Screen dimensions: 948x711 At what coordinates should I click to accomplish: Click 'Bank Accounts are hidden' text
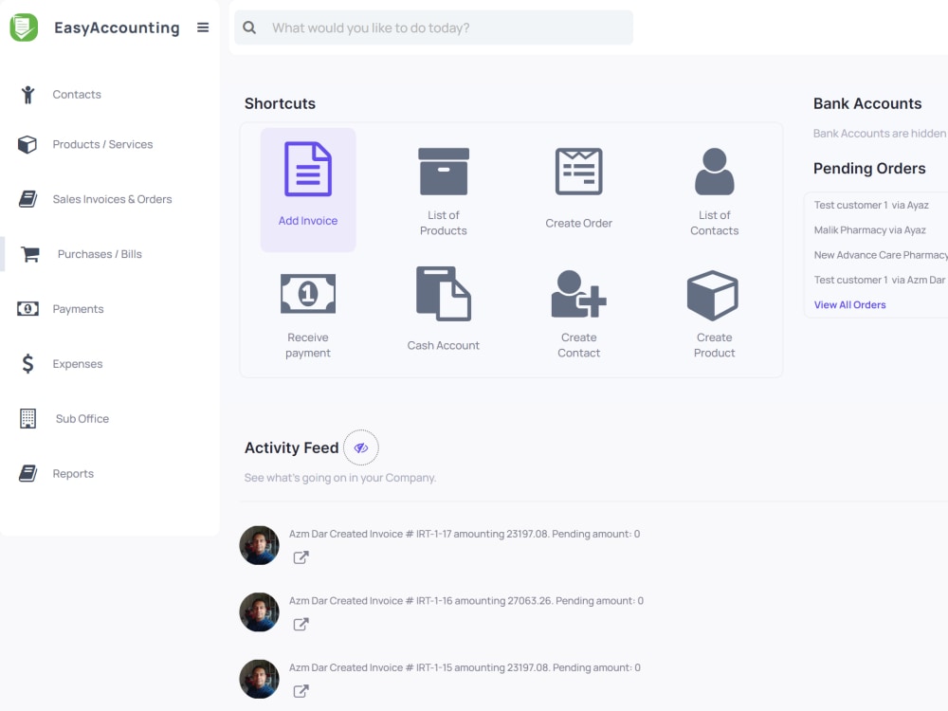click(x=880, y=133)
